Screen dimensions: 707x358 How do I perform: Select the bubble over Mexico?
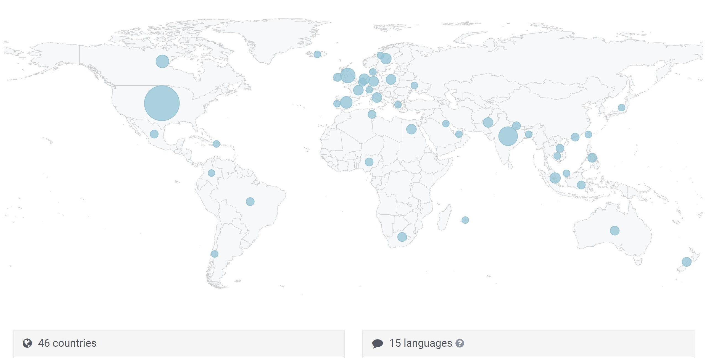pos(154,134)
